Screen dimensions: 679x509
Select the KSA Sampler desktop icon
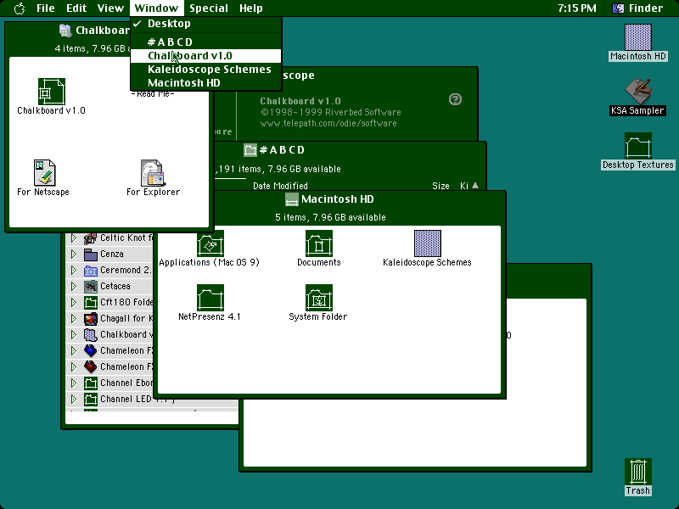[x=638, y=92]
